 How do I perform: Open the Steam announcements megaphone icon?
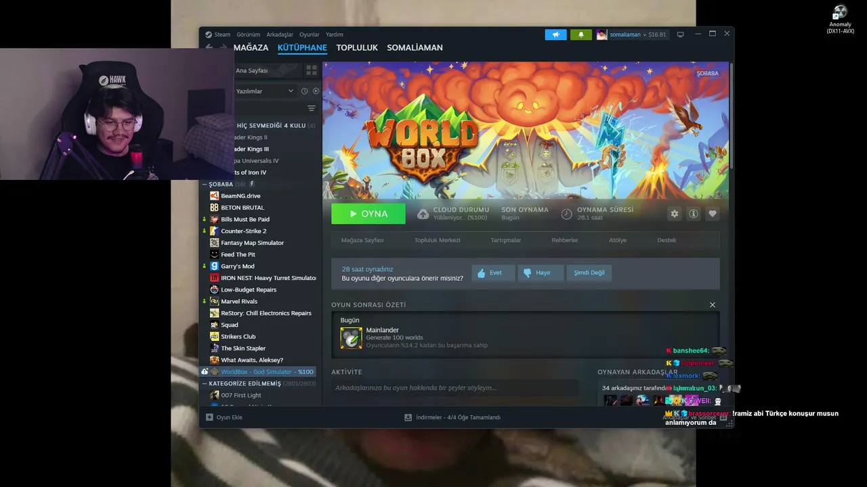click(555, 34)
